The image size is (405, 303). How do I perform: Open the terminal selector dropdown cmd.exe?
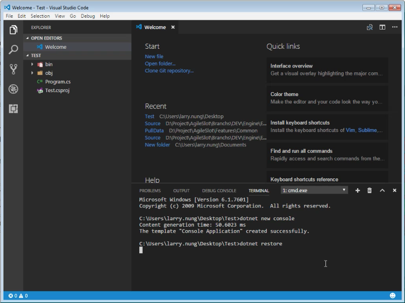click(x=314, y=190)
